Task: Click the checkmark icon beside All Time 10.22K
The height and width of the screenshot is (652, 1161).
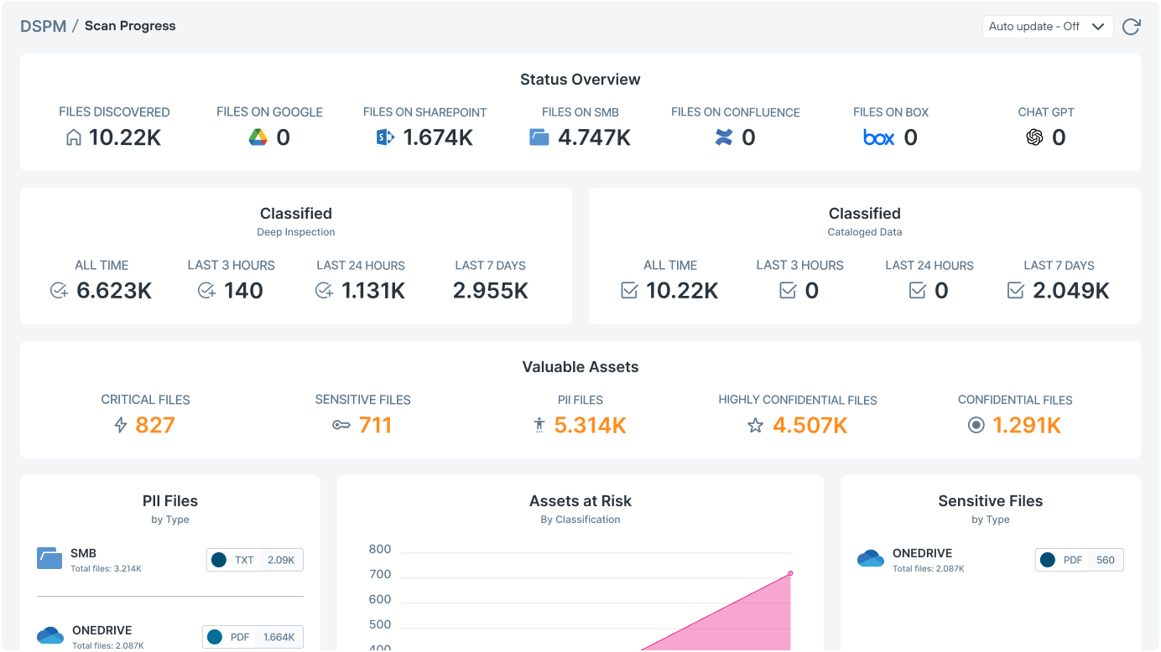Action: (x=629, y=290)
